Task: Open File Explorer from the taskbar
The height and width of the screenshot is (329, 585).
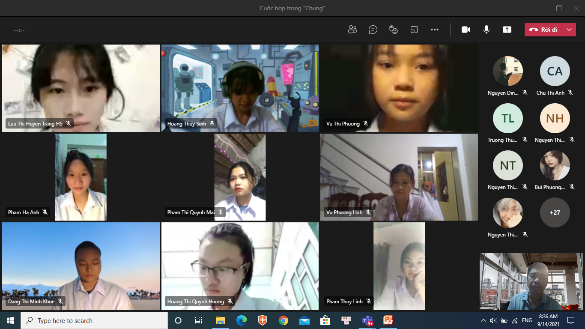Action: coord(220,320)
